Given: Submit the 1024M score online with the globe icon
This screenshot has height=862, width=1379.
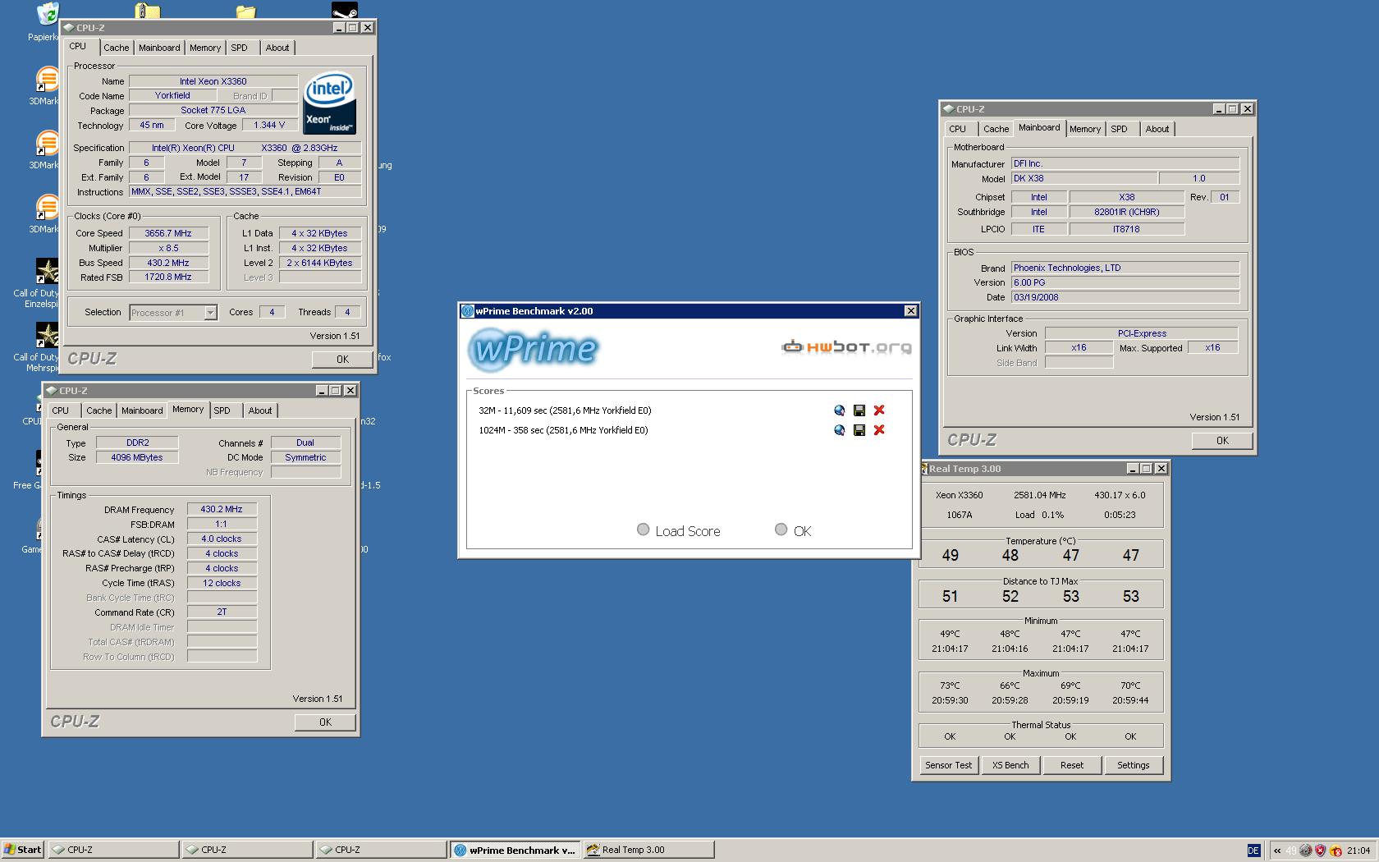Looking at the screenshot, I should tap(839, 430).
